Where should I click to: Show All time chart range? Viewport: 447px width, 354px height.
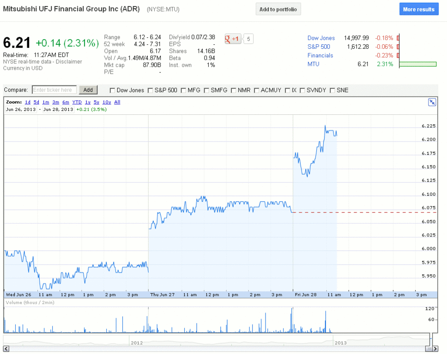(117, 102)
